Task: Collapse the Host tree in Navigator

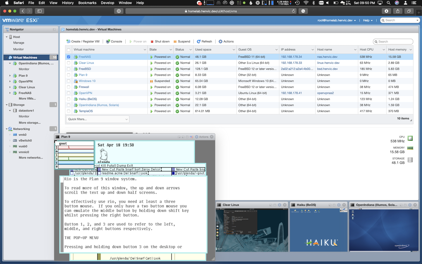Action: (7, 37)
